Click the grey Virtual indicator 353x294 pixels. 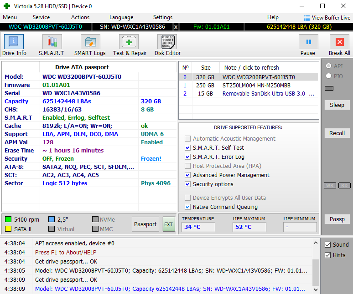coord(52,229)
